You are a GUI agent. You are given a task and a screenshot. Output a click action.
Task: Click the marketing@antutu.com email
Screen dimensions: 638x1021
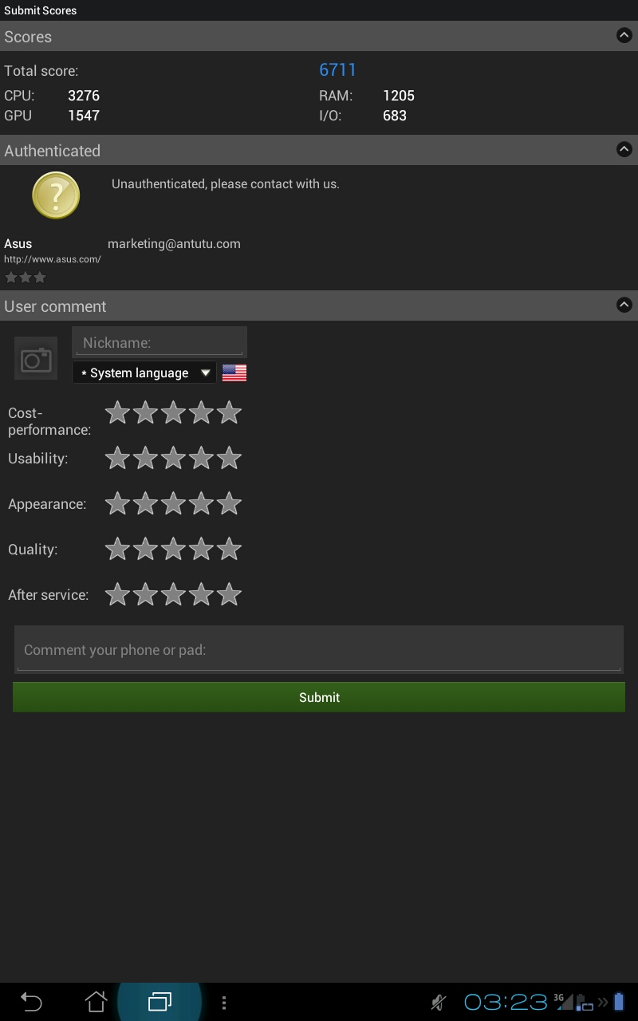[174, 244]
